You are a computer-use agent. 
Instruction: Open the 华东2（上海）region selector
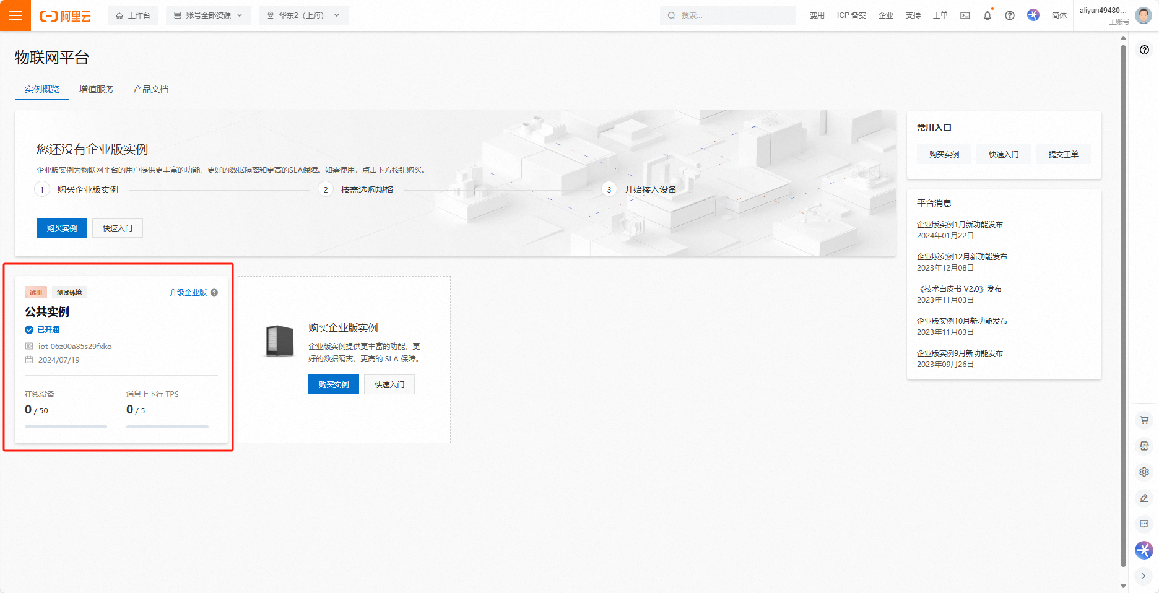tap(303, 15)
